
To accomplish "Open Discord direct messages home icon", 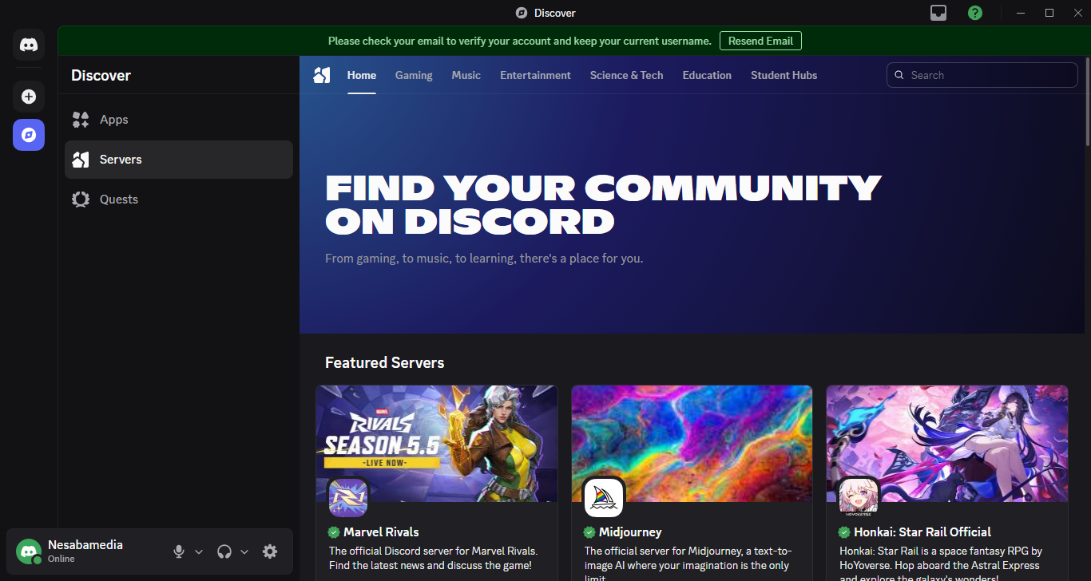I will pyautogui.click(x=29, y=45).
